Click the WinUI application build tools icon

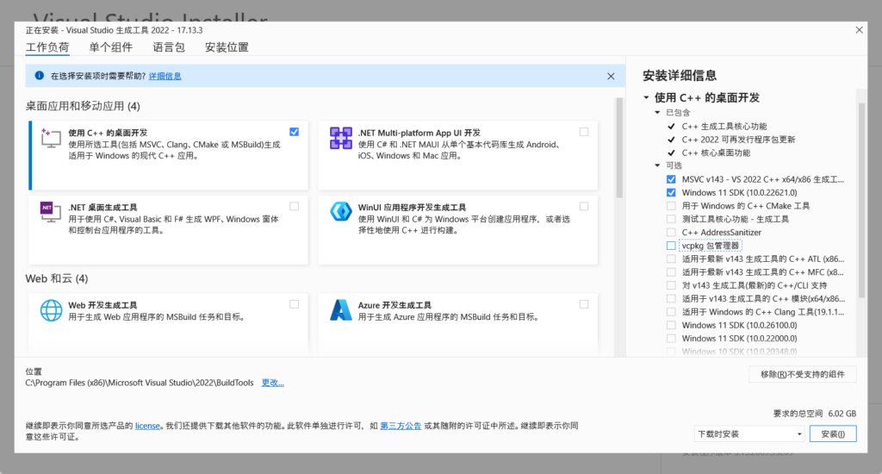pos(341,213)
